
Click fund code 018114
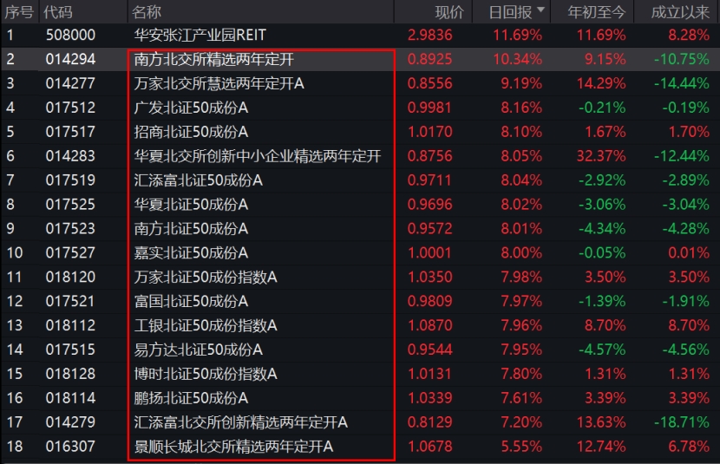coord(71,398)
